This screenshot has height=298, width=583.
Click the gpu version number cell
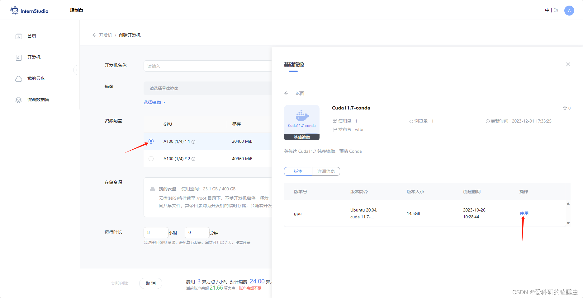(298, 213)
